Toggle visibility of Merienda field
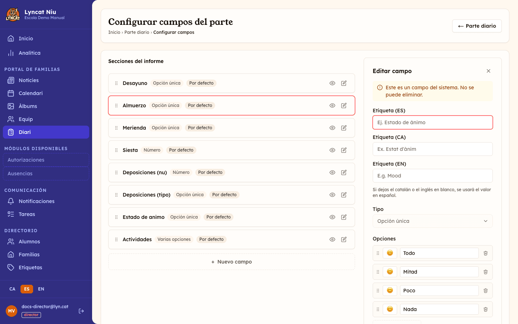Screen dimensions: 518x324 tap(332, 128)
